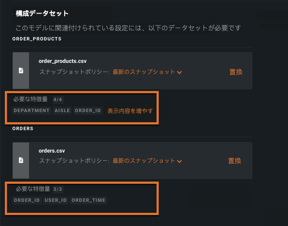Select the DEPARTMENT feature tag
Screen dimensions: 288x226
pos(32,111)
